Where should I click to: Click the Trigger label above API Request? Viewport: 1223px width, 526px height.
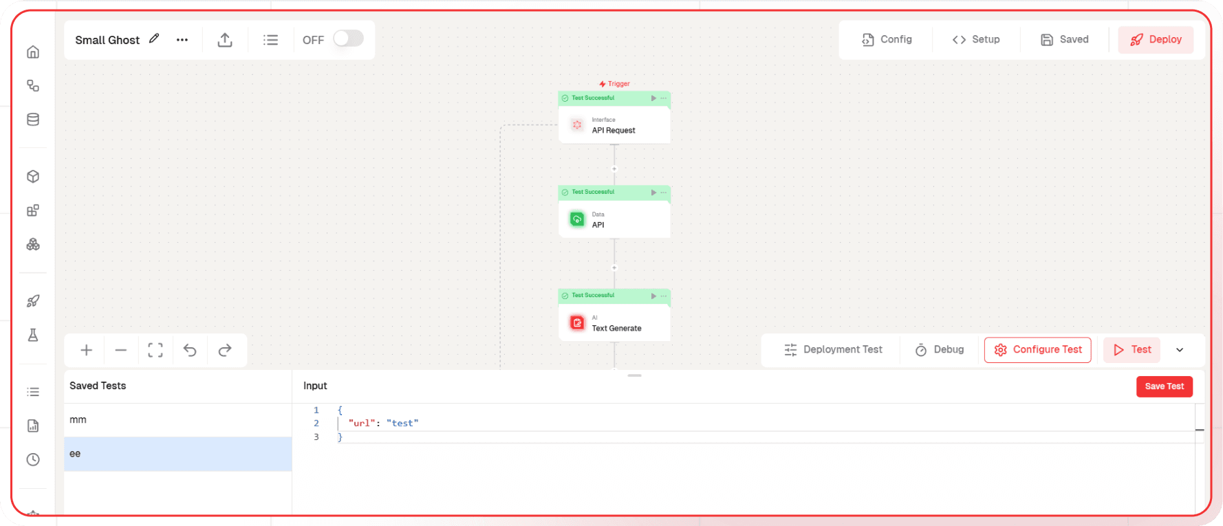[614, 84]
